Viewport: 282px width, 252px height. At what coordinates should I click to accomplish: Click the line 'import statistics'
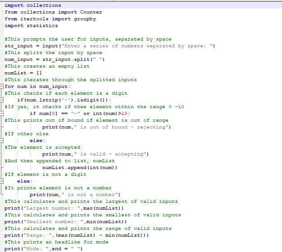(x=31, y=26)
